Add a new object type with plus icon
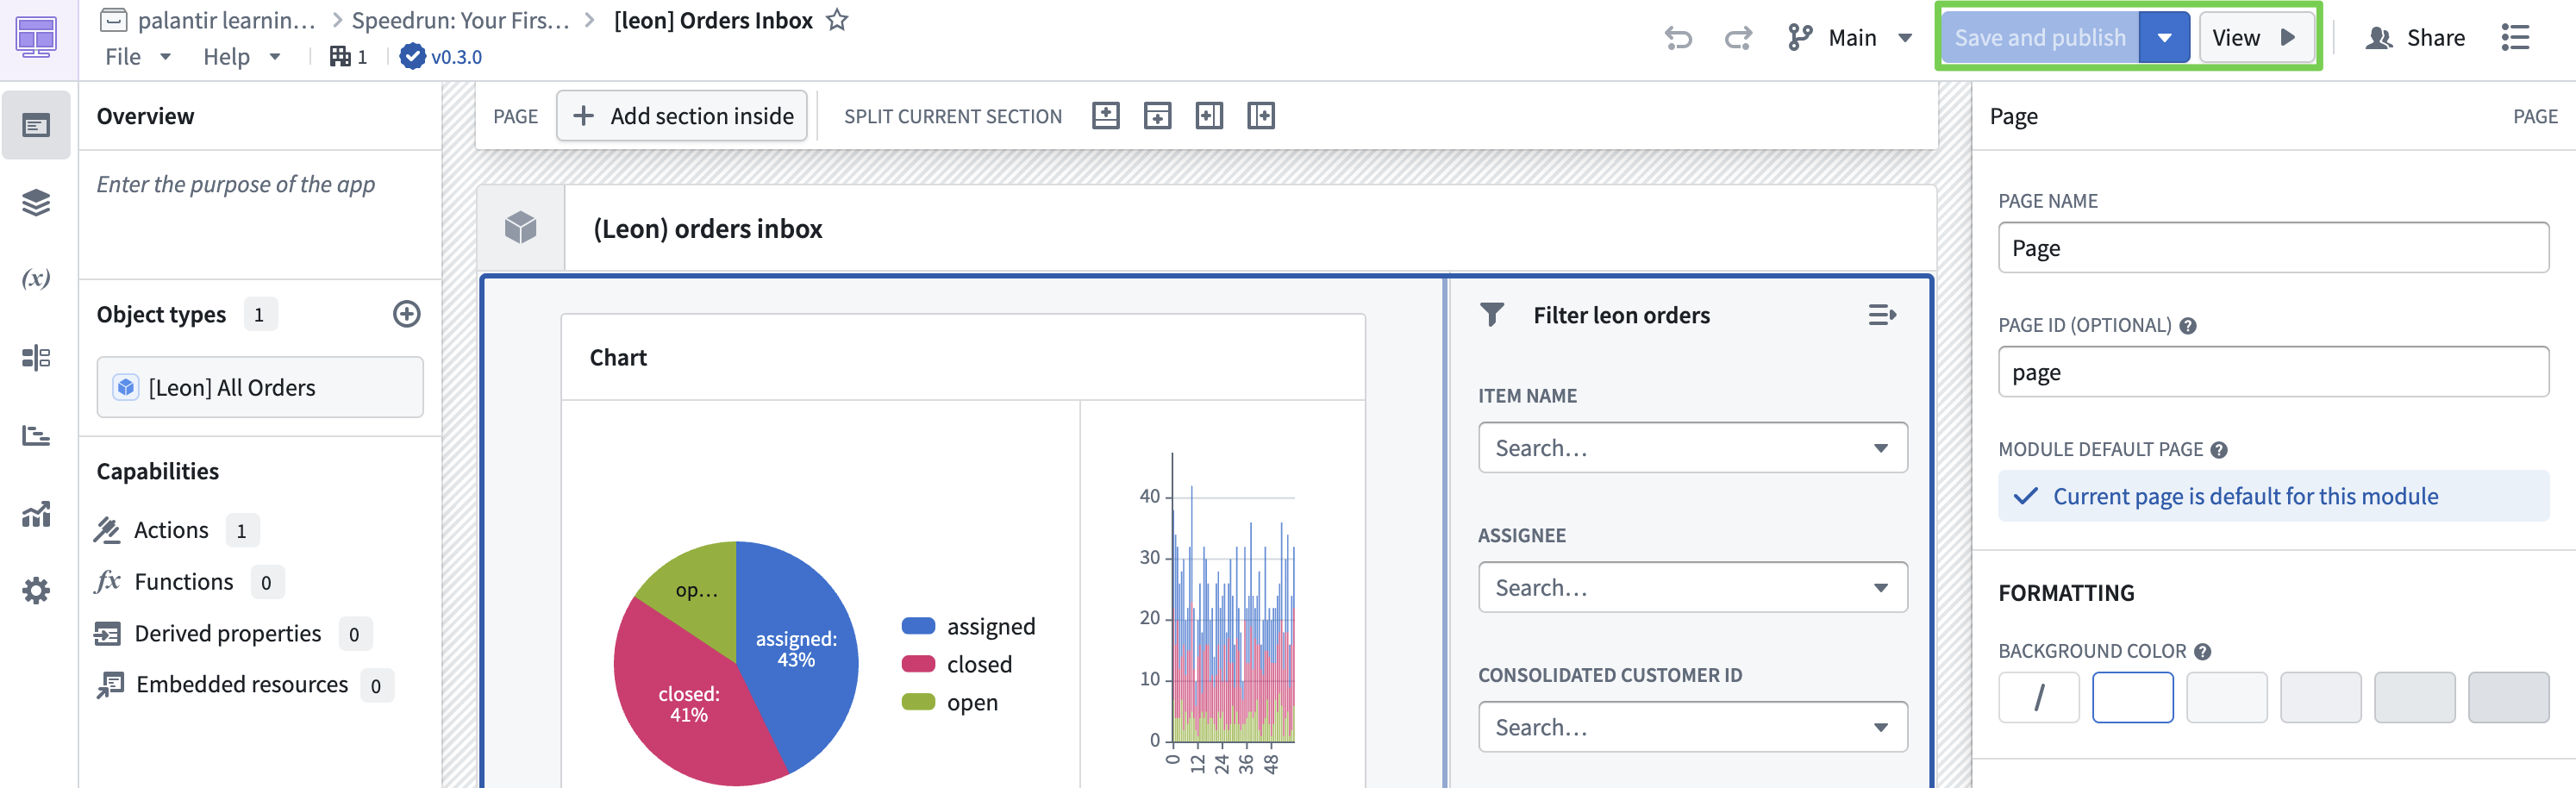This screenshot has height=788, width=2576. pos(406,314)
